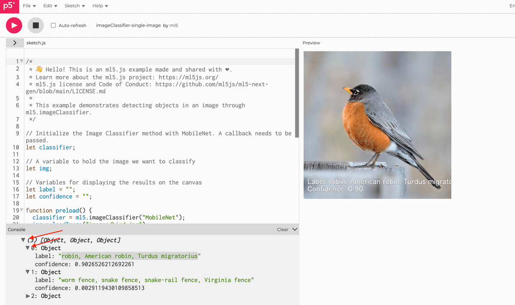The height and width of the screenshot is (305, 515).
Task: Select the sketch.js tab
Action: pos(36,42)
